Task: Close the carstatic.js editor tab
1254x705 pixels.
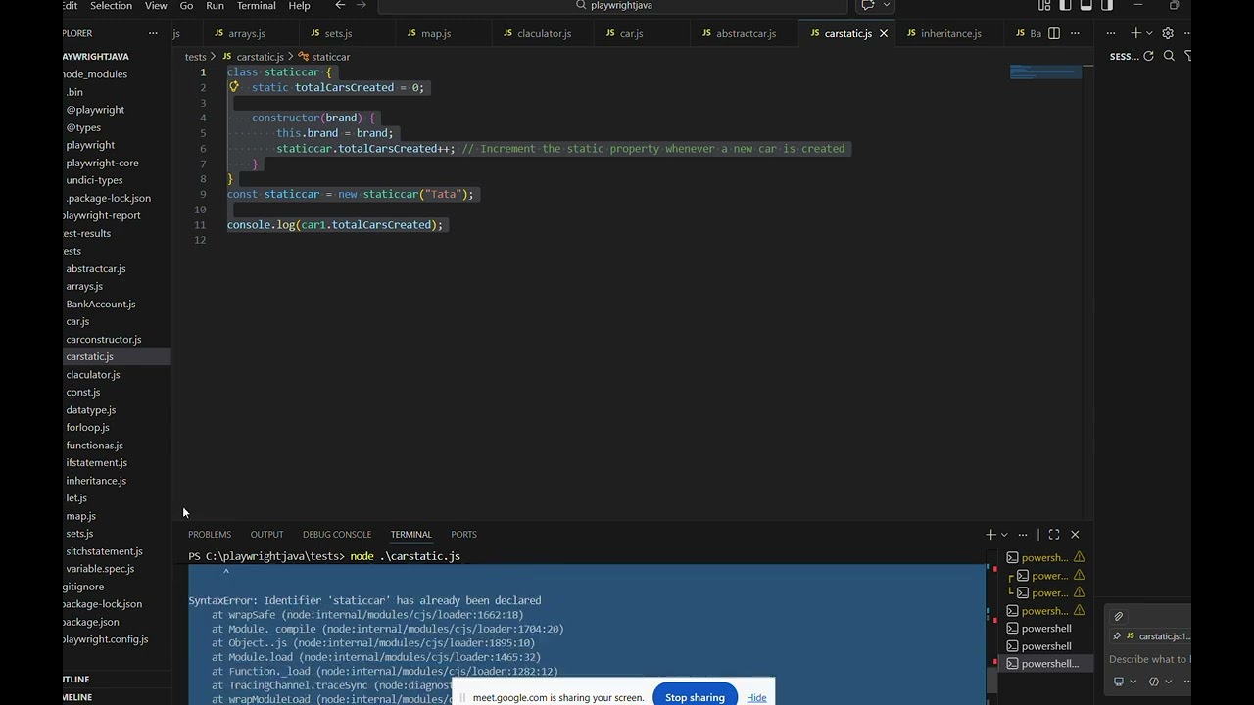Action: click(x=884, y=33)
